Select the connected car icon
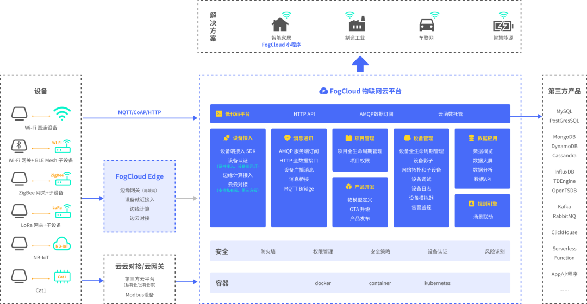Screen dimensions: 587x304 [427, 25]
